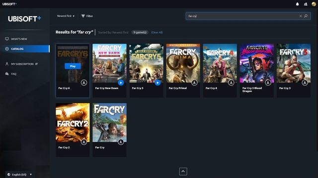This screenshot has height=178, width=318.
Task: Click the magnifier search icon
Action: (x=306, y=16)
